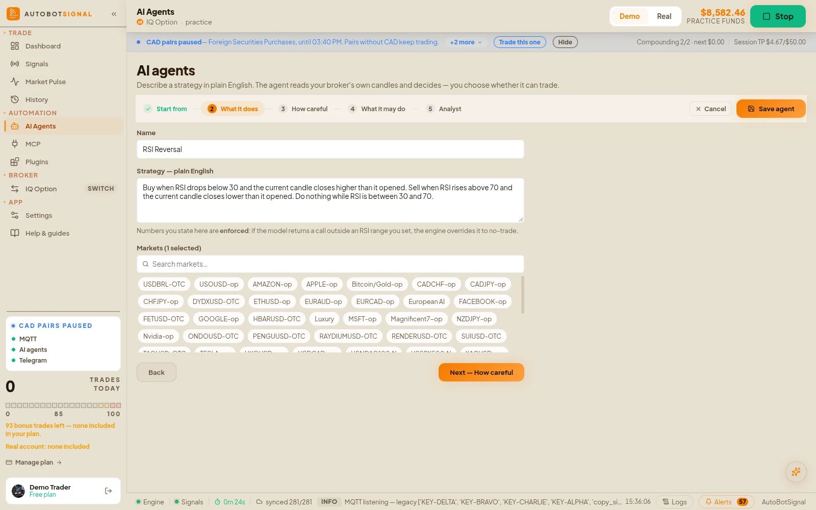Focus the Name field containing RSI Reversal

(330, 149)
